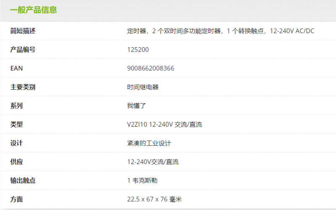
Task: Click the 供应 label
Action: [x=16, y=162]
